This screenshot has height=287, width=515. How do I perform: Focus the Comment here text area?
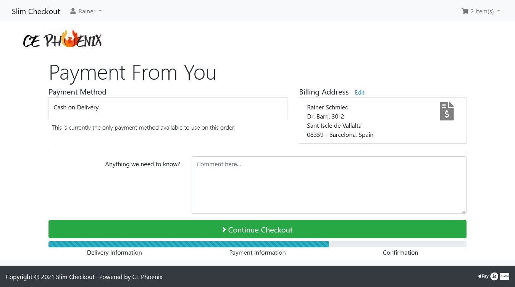coord(329,185)
